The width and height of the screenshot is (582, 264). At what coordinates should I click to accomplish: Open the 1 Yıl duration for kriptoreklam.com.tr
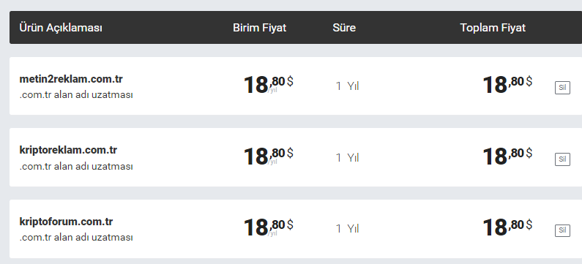click(x=348, y=157)
